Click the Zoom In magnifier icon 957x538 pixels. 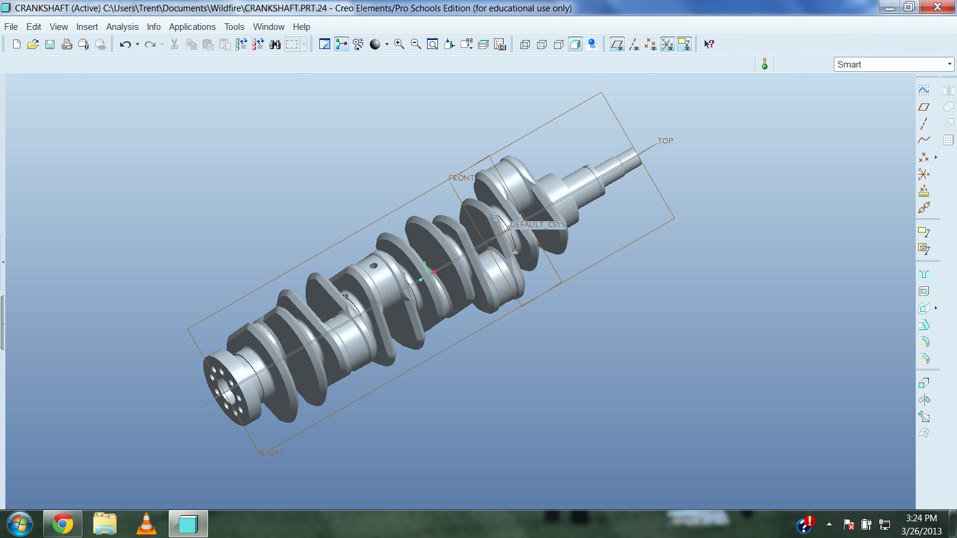pos(399,44)
